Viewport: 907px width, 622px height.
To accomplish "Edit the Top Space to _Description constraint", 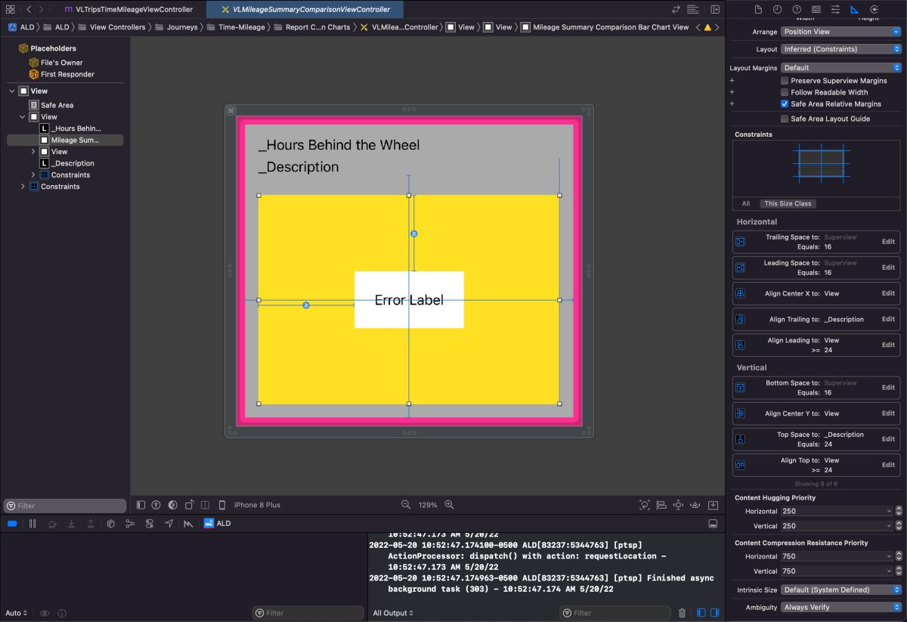I will [888, 439].
